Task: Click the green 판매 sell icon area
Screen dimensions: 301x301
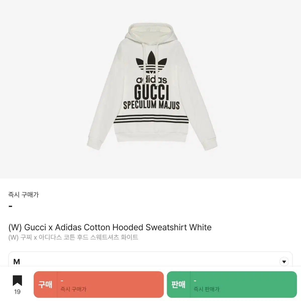Action: click(x=179, y=285)
